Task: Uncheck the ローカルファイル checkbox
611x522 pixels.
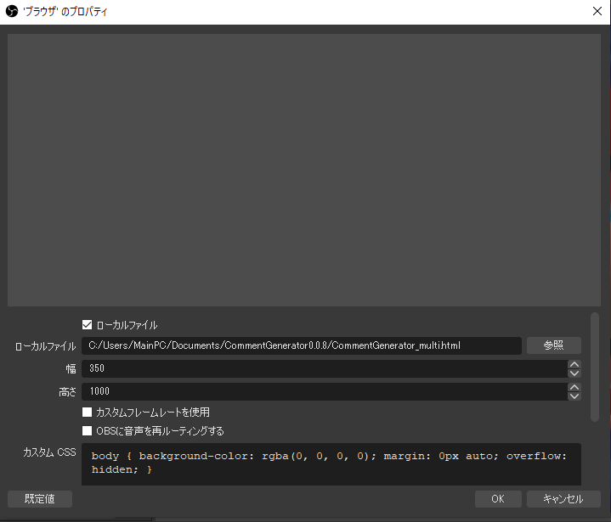Action: tap(87, 324)
